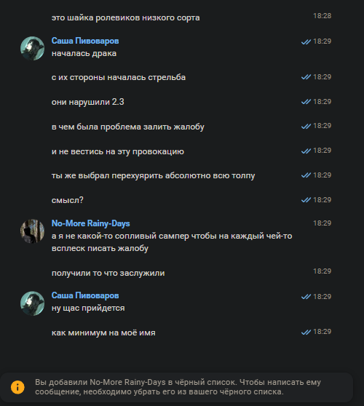Click message about 'сопливый сампер' writing complaints

pos(172,242)
